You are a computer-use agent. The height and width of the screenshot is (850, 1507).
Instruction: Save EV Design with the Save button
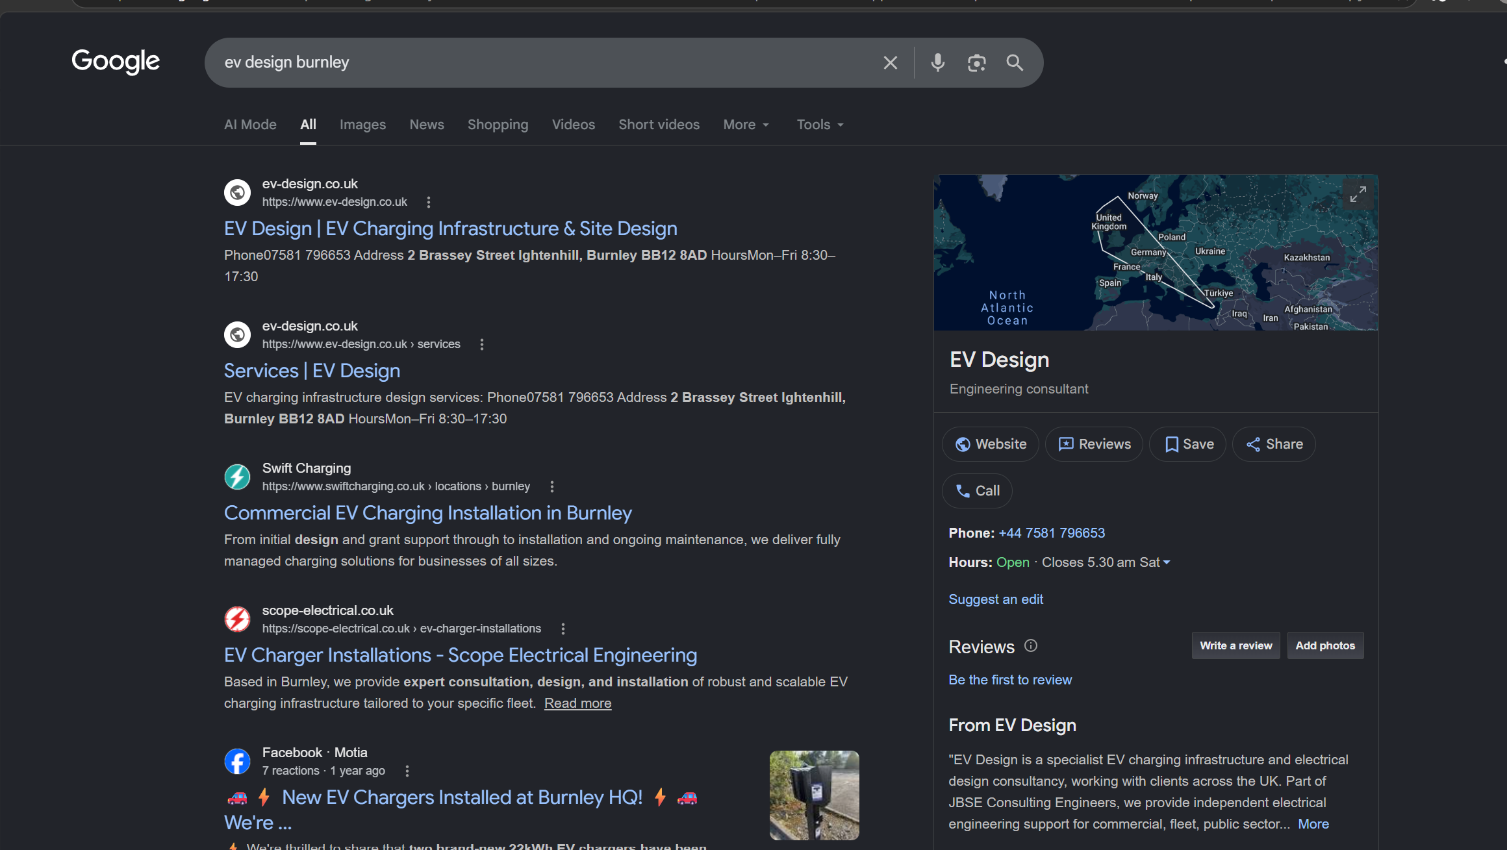click(1188, 444)
